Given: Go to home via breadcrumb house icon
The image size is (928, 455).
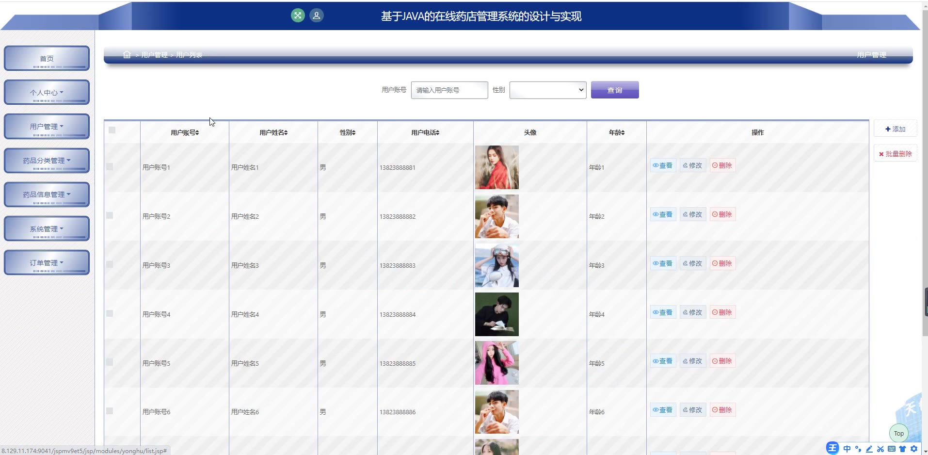Looking at the screenshot, I should (127, 55).
